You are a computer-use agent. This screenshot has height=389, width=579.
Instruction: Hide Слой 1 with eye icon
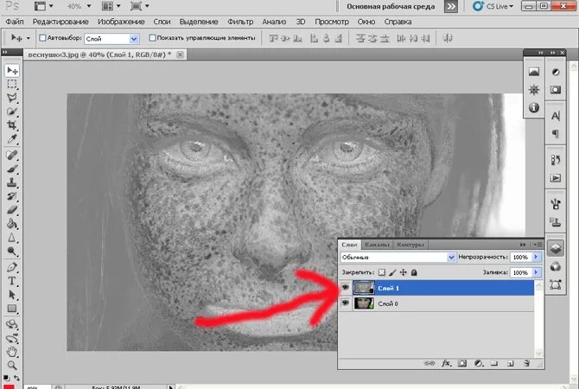tap(346, 287)
